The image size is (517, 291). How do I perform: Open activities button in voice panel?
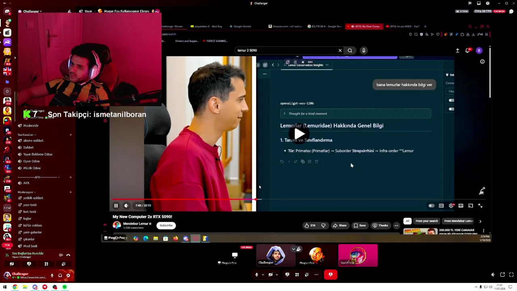pos(46,264)
